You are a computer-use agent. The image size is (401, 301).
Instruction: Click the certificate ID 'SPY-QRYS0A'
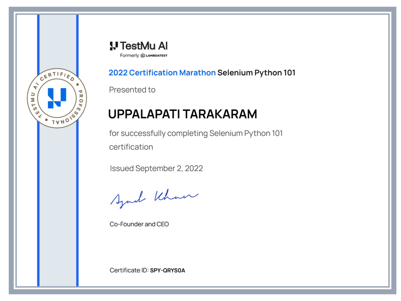168,270
